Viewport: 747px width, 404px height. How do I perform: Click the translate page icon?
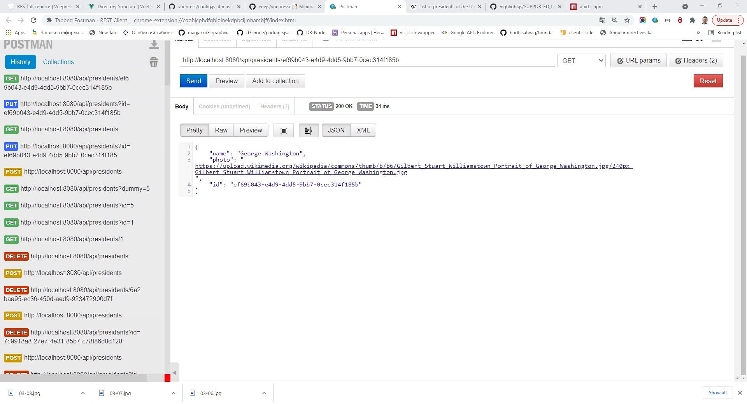[602, 20]
